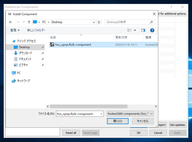
Task: Change the view layout icon
Action: [x=129, y=30]
